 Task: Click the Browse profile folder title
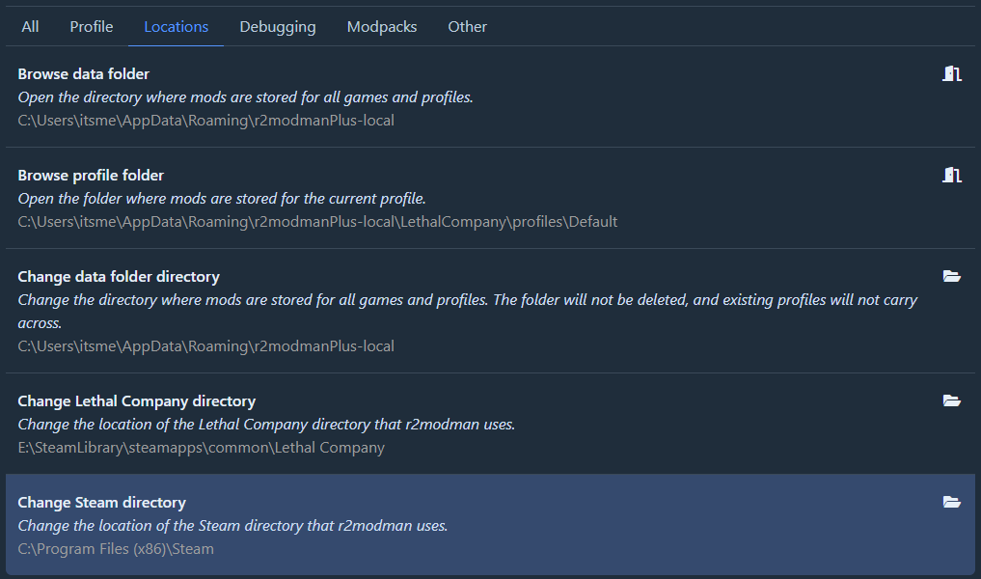91,176
